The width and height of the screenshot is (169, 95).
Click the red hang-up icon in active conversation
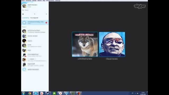click(x=46, y=22)
